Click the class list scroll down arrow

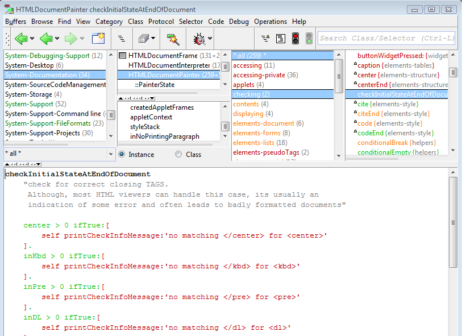coord(225,84)
